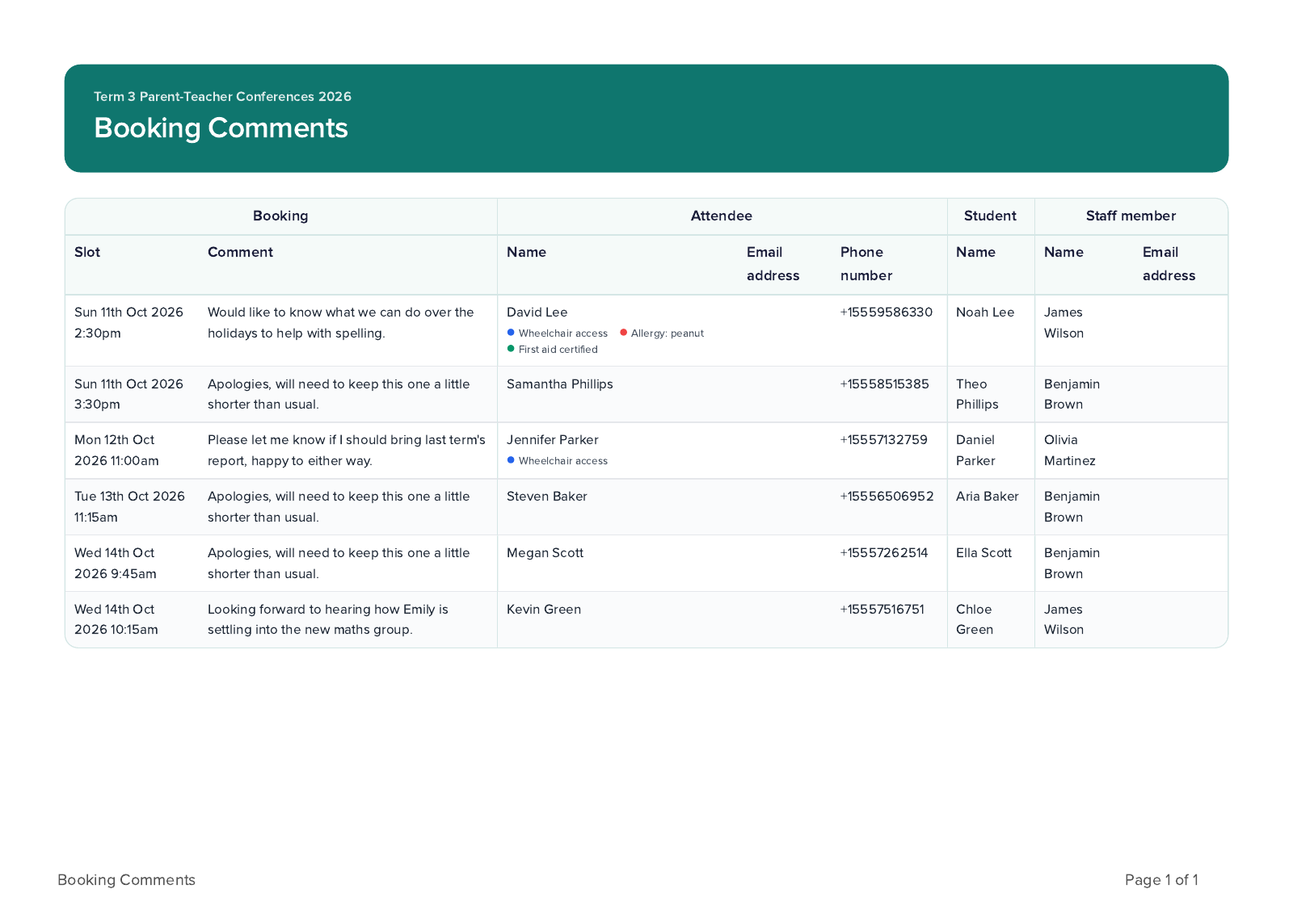
Task: Click attendee name Megan Scott
Action: click(545, 553)
